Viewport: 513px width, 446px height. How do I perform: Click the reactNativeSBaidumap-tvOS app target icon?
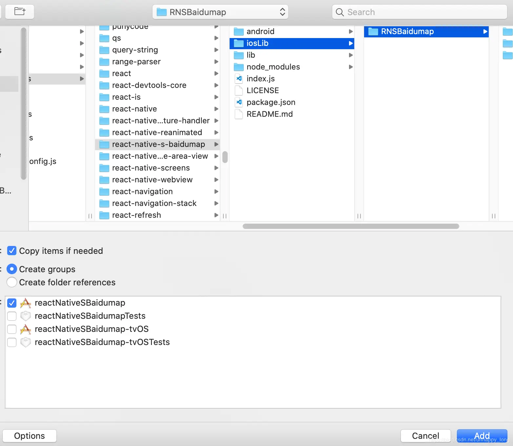[26, 329]
